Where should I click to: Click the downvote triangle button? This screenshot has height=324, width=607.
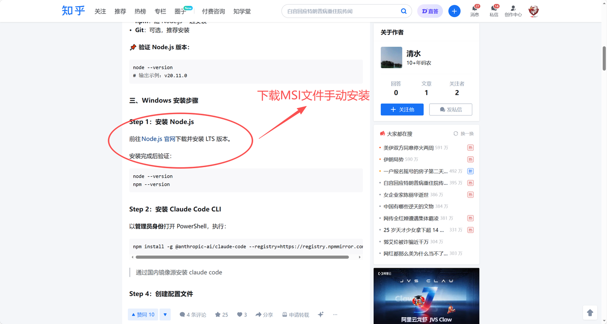165,315
